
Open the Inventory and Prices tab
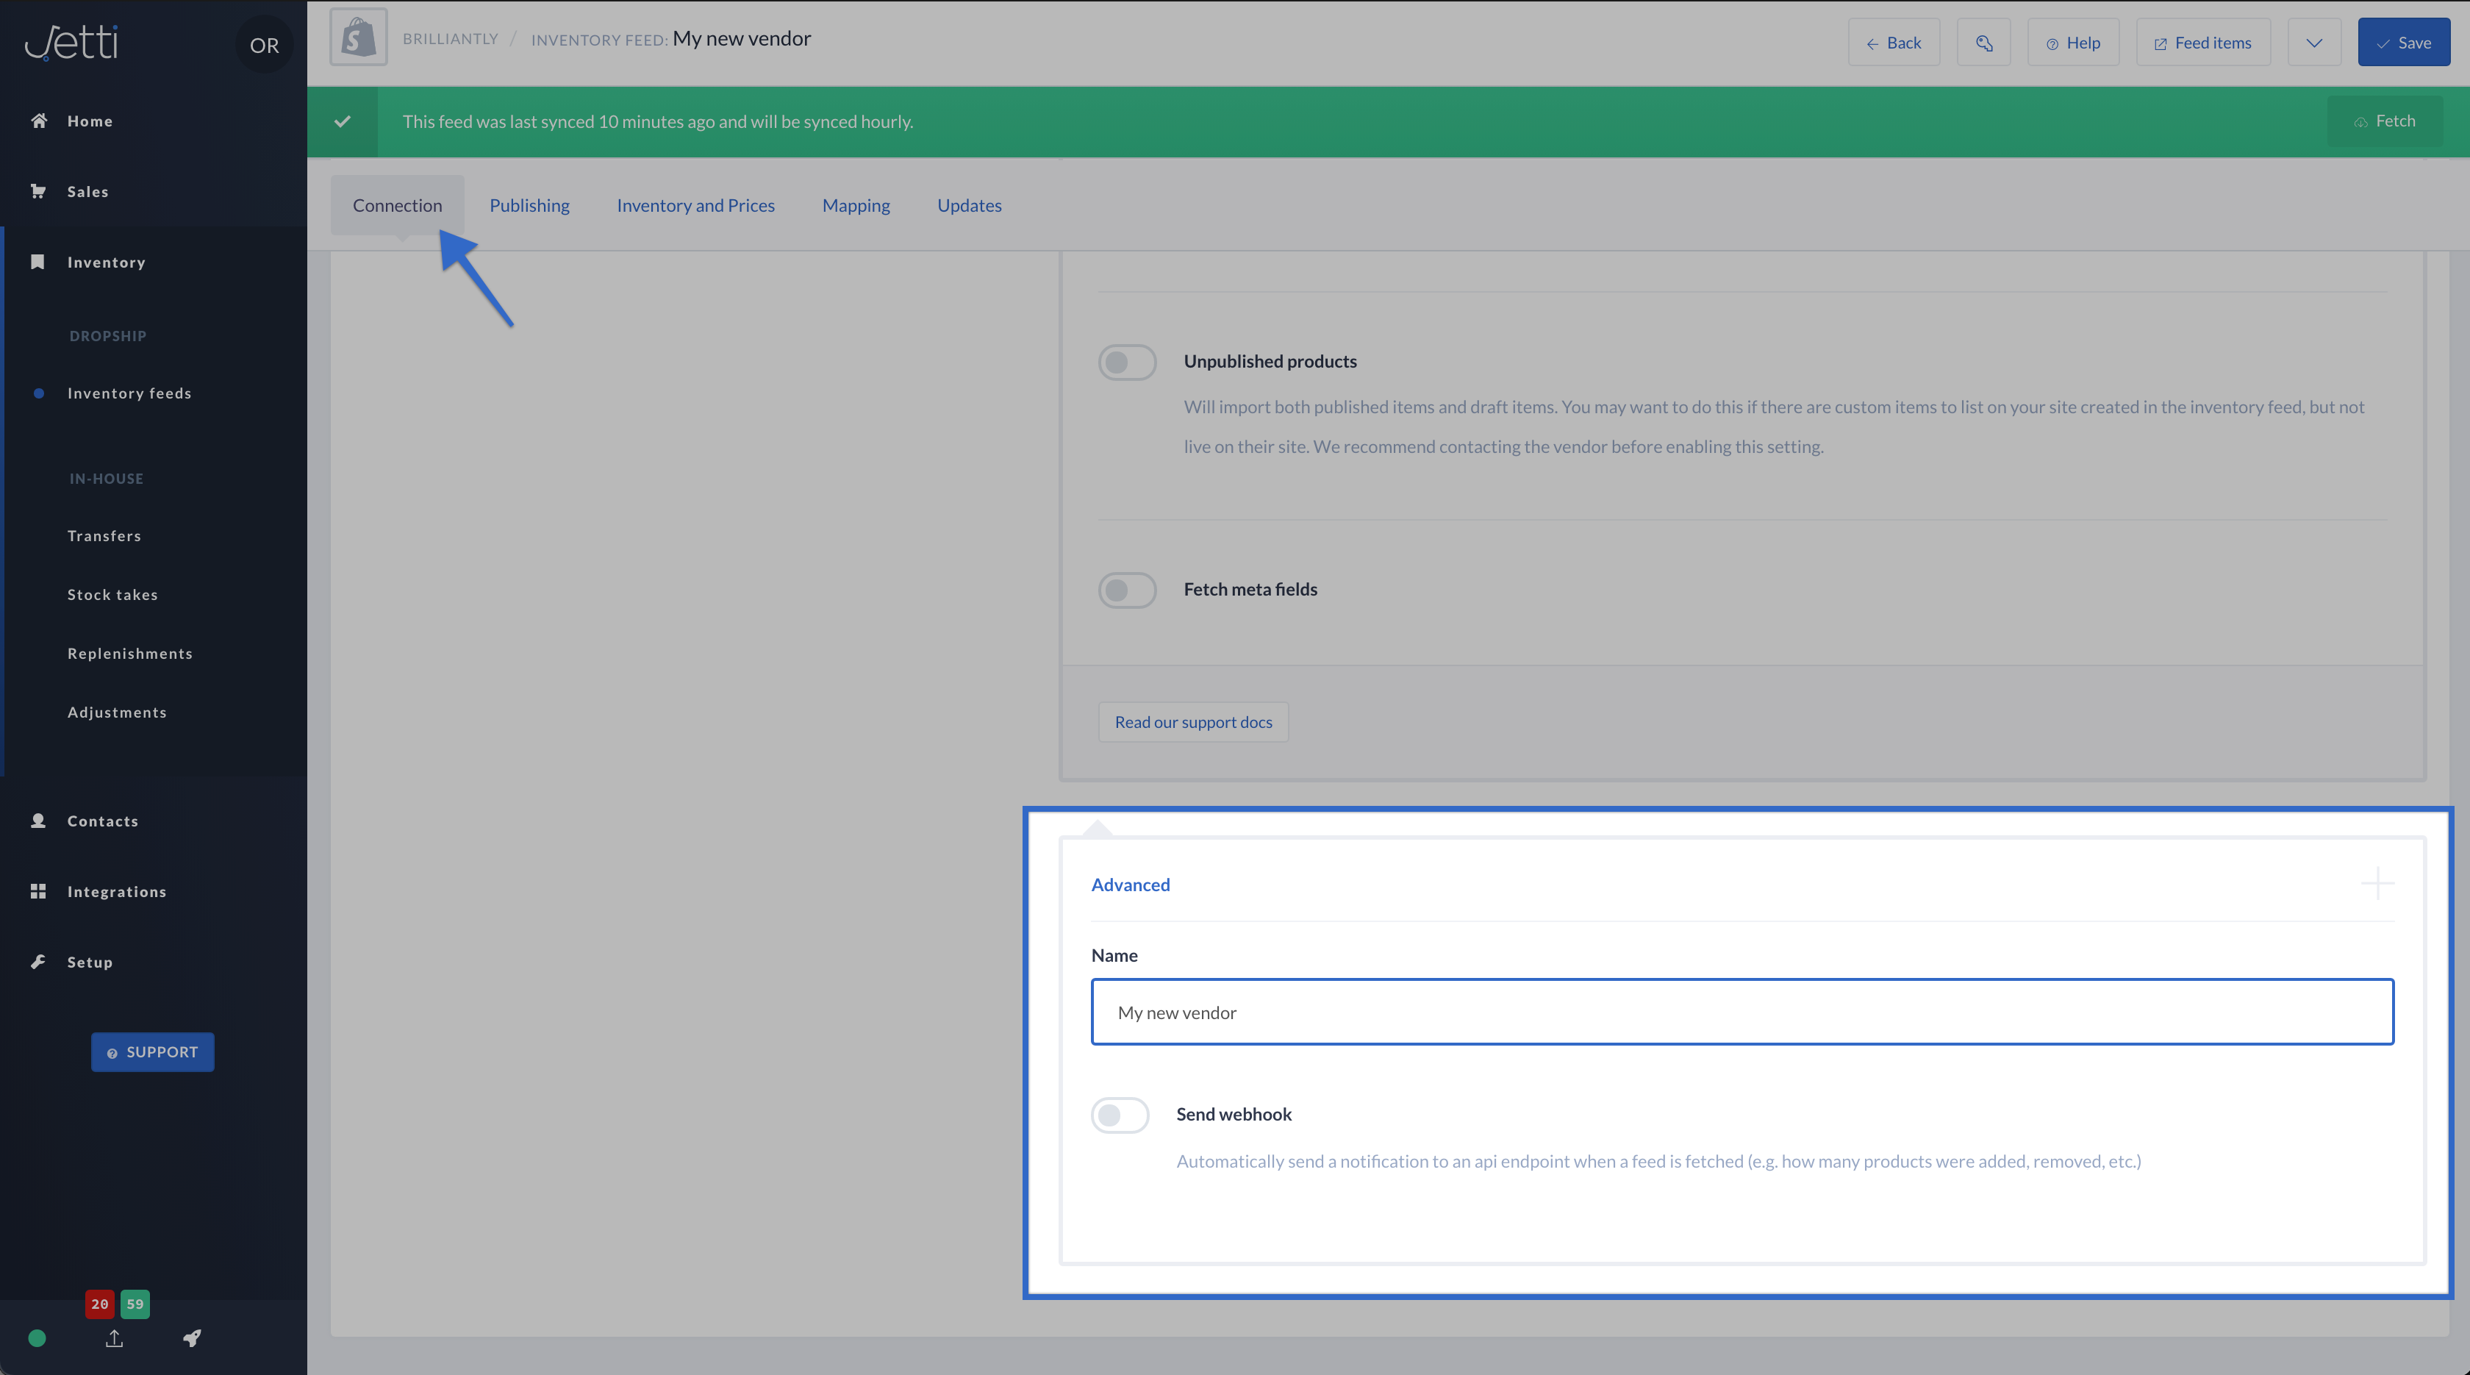pos(695,205)
